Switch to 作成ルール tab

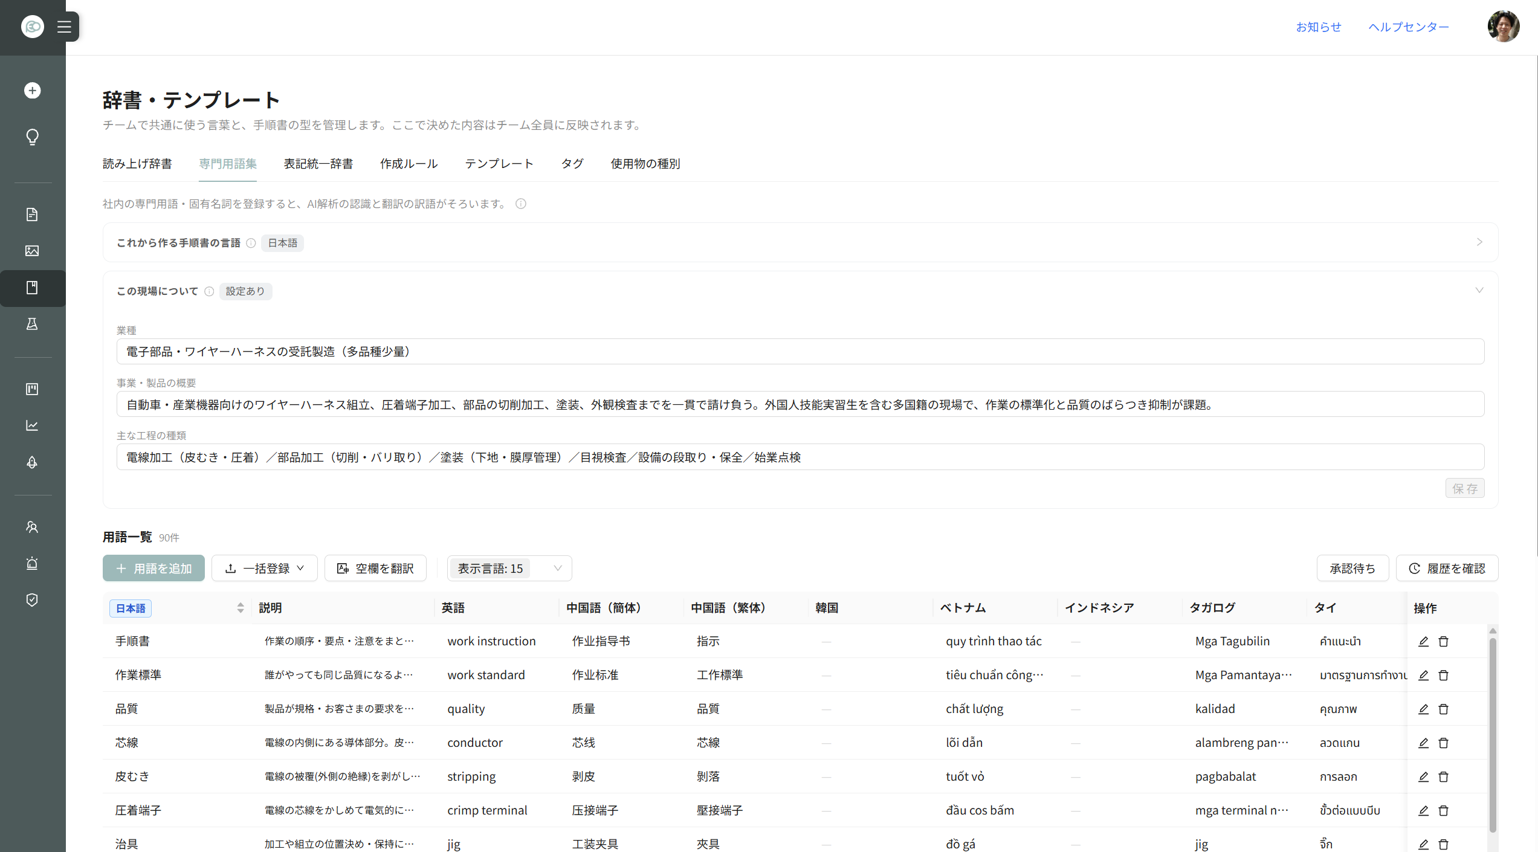409,164
